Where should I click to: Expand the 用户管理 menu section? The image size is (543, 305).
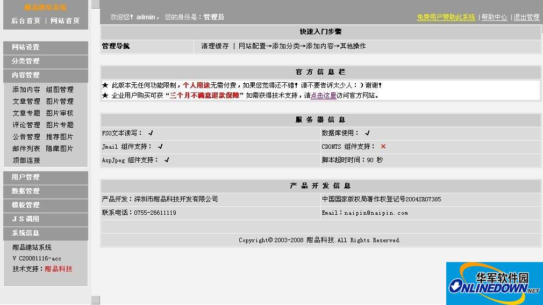click(46, 177)
